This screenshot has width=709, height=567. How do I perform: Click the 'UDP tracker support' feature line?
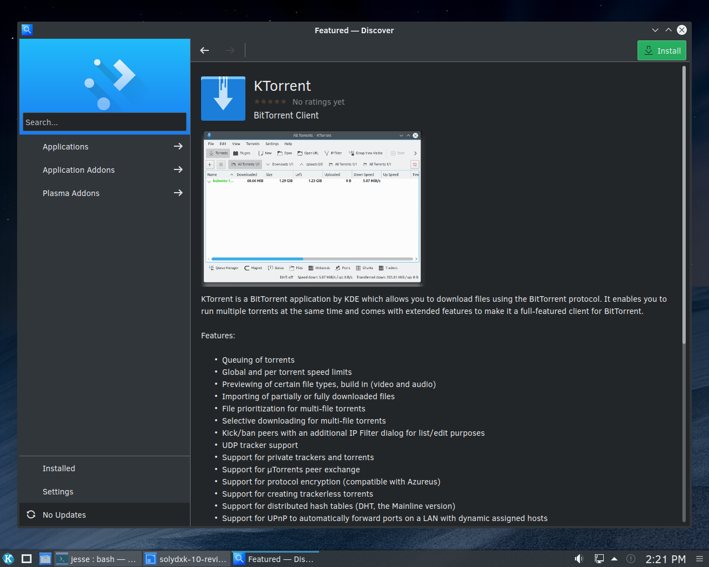pos(260,445)
